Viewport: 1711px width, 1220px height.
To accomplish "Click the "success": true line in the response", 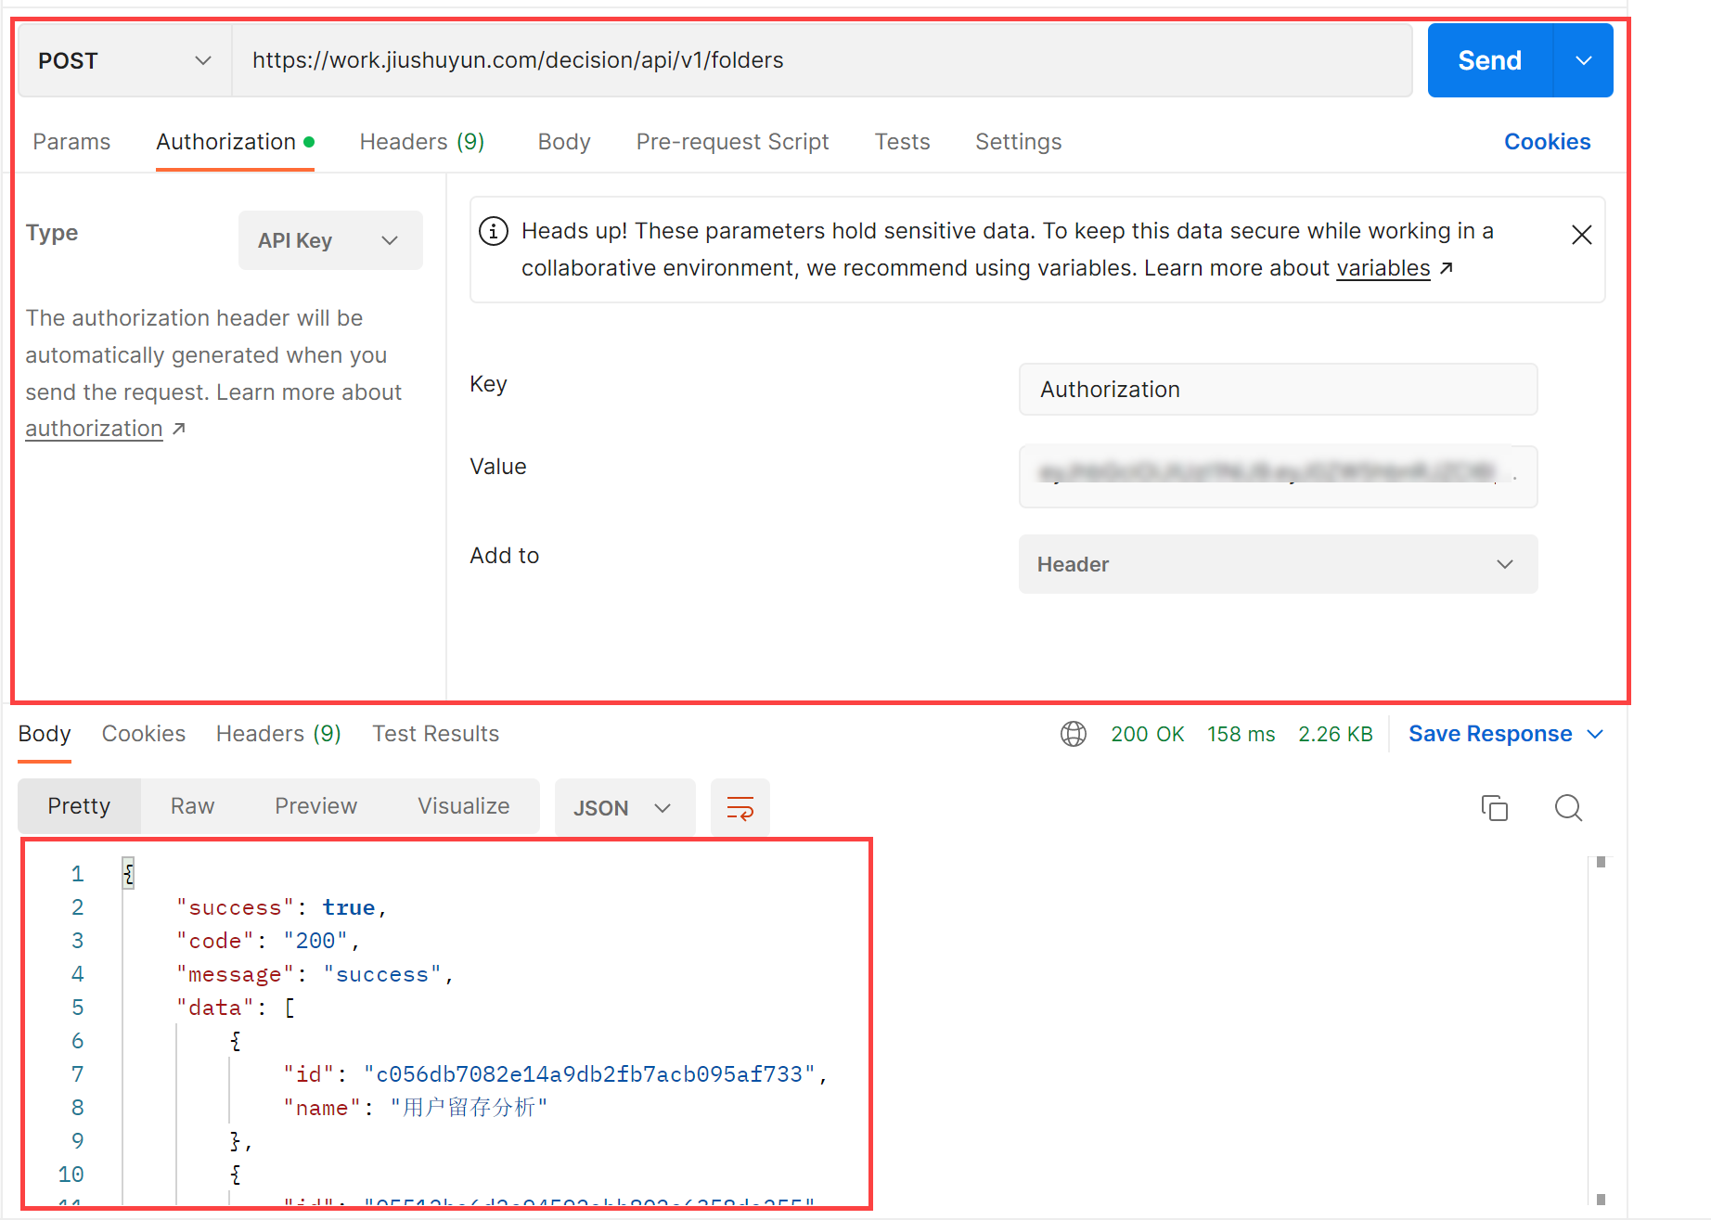I will [x=281, y=907].
